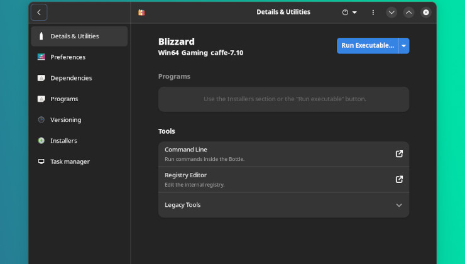This screenshot has height=264, width=465.
Task: Click the Installers sidebar icon
Action: point(41,141)
